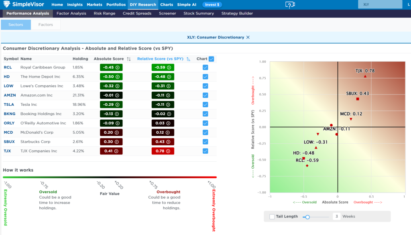Open the MCD McDonald's Corp ticker link

point(8,132)
